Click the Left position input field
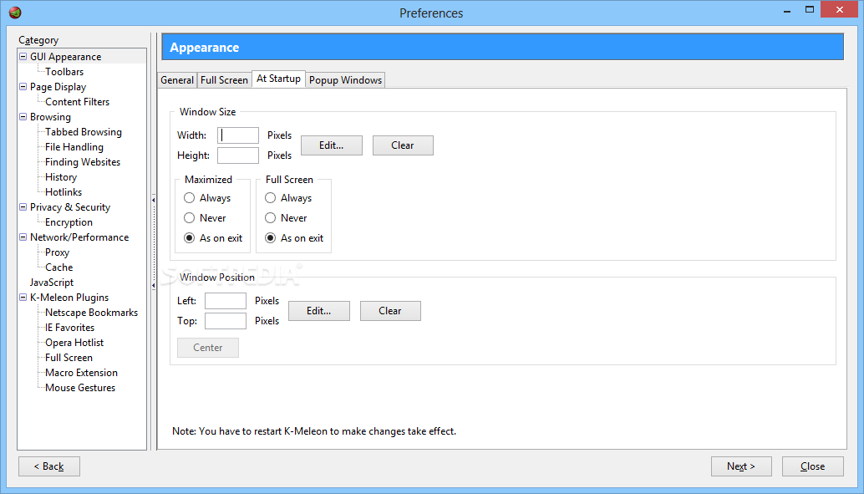This screenshot has height=494, width=864. pyautogui.click(x=226, y=300)
